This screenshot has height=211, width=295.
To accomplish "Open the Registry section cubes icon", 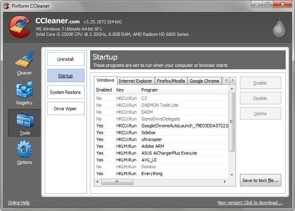I will pyautogui.click(x=25, y=90).
